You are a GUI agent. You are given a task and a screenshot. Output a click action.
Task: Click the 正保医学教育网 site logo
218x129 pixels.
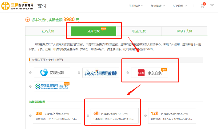(17, 6)
